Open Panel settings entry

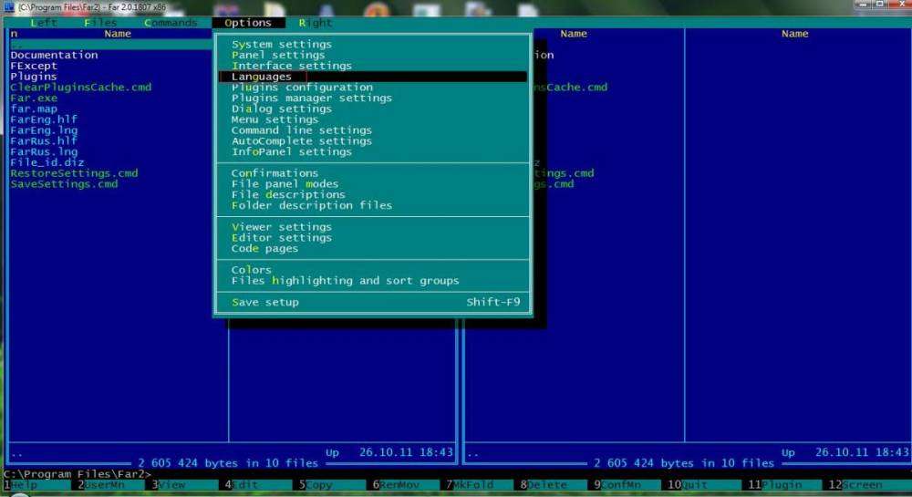277,56
